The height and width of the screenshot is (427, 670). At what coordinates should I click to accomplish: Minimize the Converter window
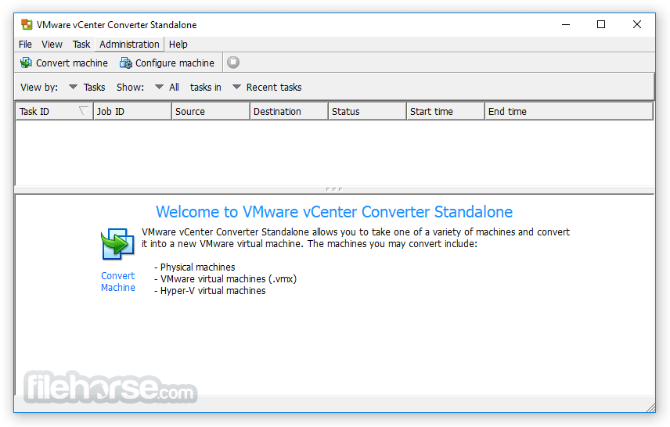[566, 25]
